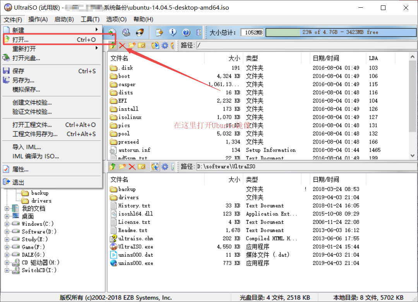Open help via the question mark icon
This screenshot has height=302, width=418.
point(186,32)
